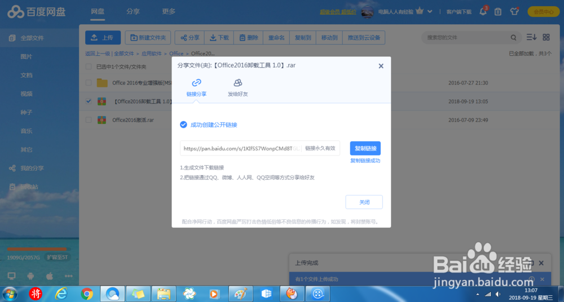The width and height of the screenshot is (564, 302).
Task: Click the more clients ellipsis icon
Action: [x=68, y=276]
